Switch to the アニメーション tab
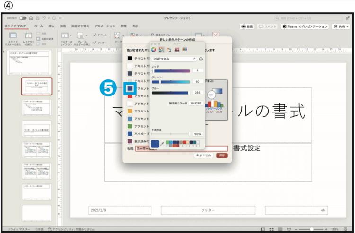355x233 pixels. [105, 26]
